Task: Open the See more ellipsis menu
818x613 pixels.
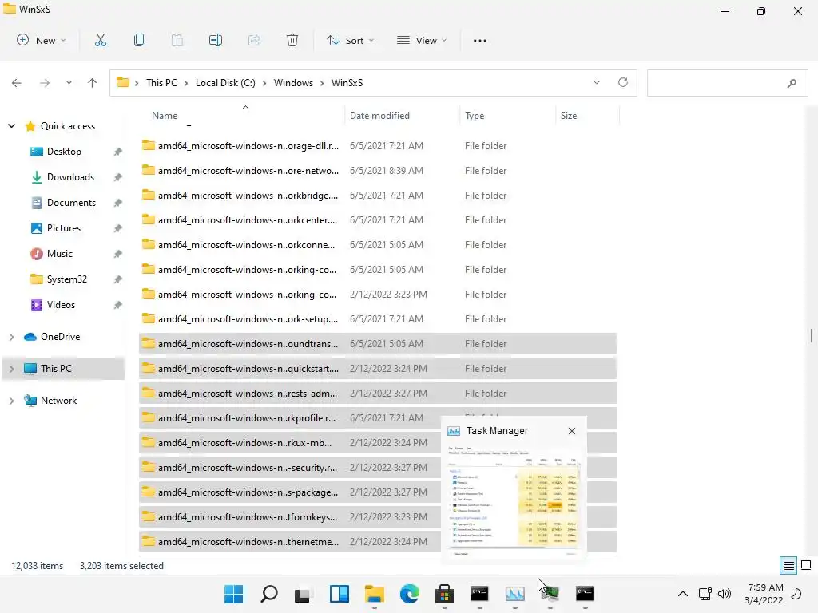Action: (480, 40)
